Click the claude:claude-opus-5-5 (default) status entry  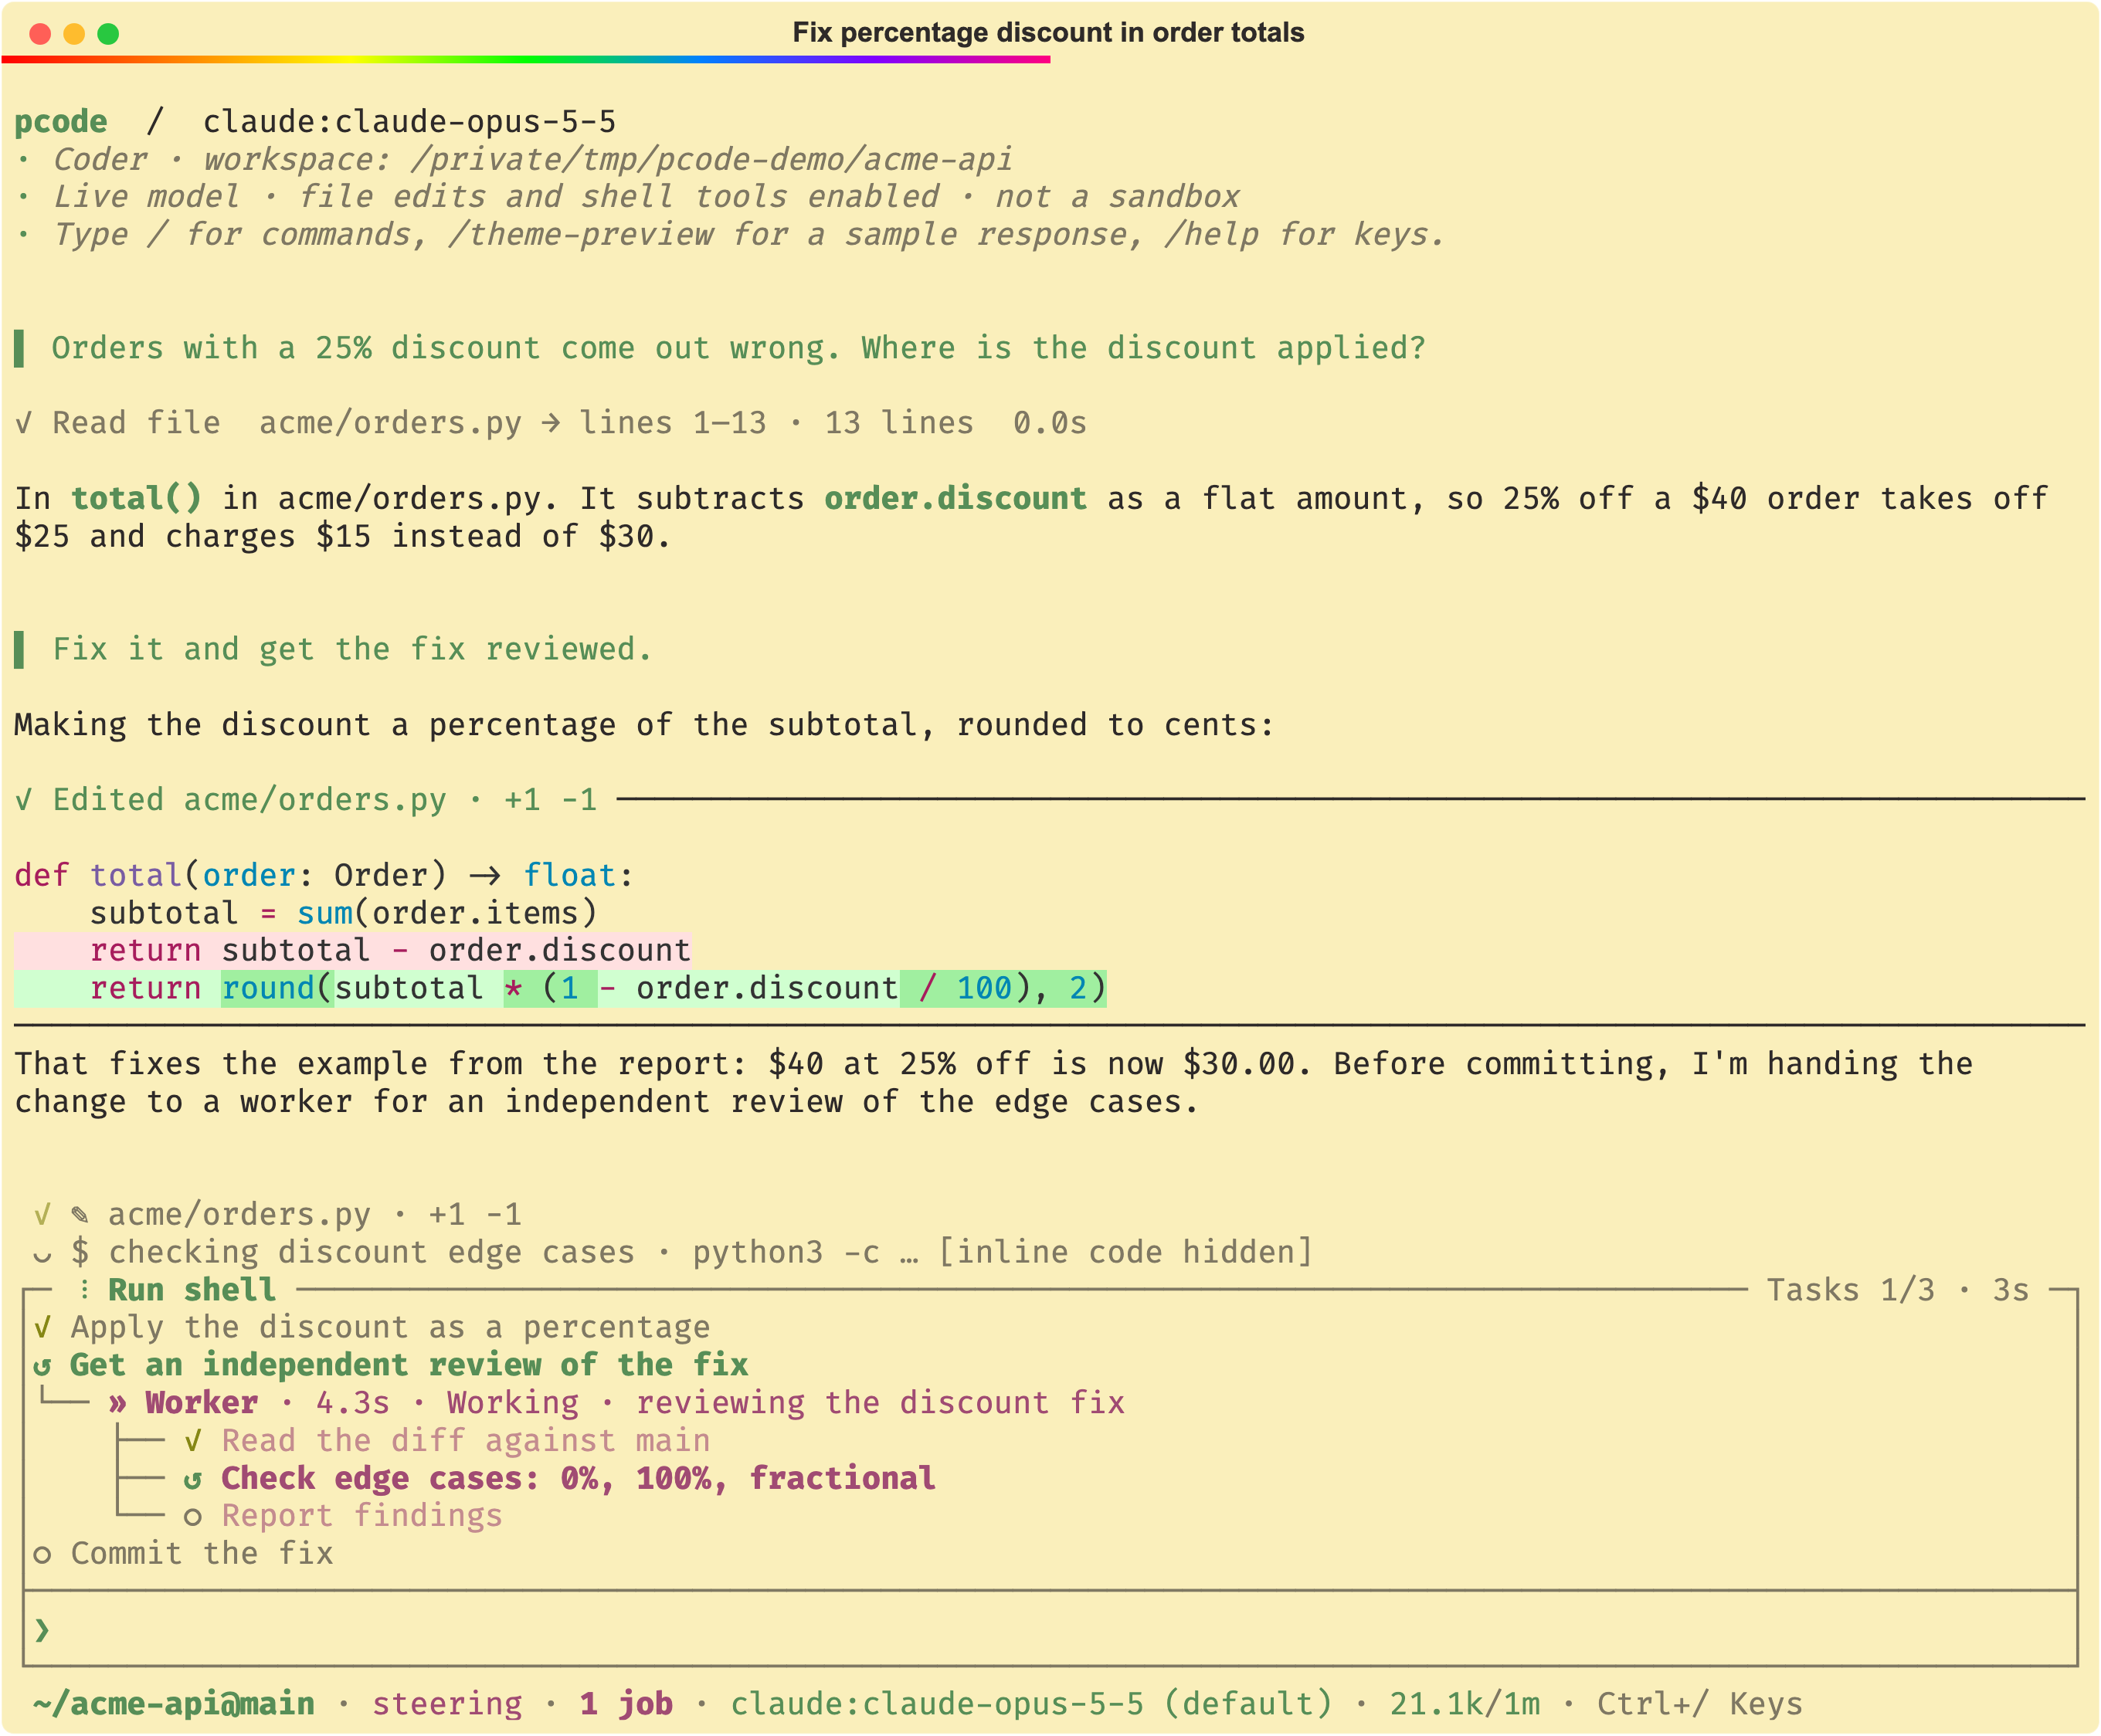(x=1031, y=1704)
